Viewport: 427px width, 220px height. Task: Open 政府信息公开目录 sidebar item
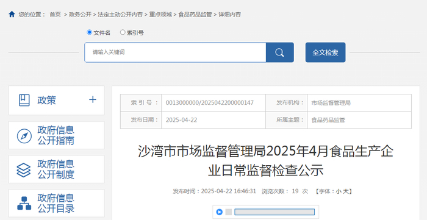(56, 203)
